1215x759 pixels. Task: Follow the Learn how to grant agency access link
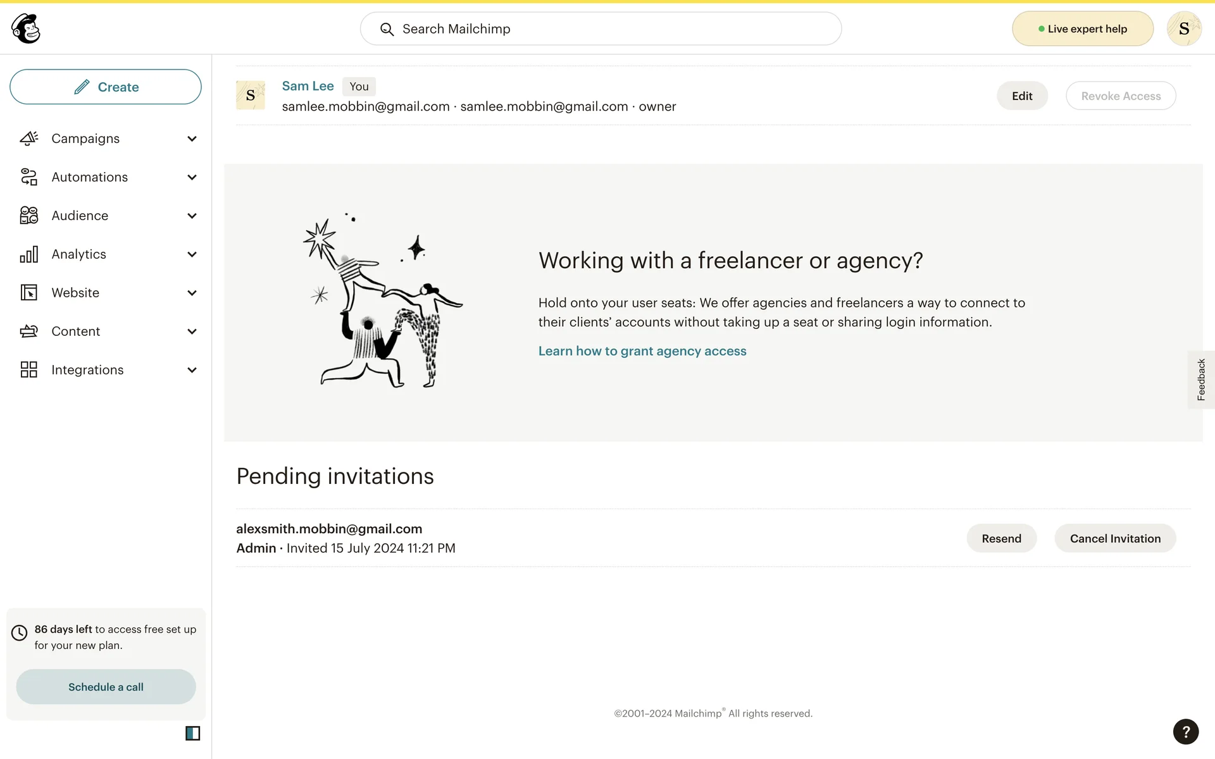click(642, 351)
